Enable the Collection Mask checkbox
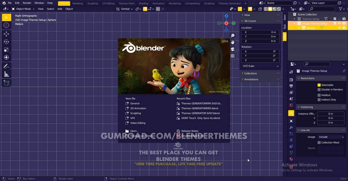The width and height of the screenshot is (348, 181). [x=319, y=143]
